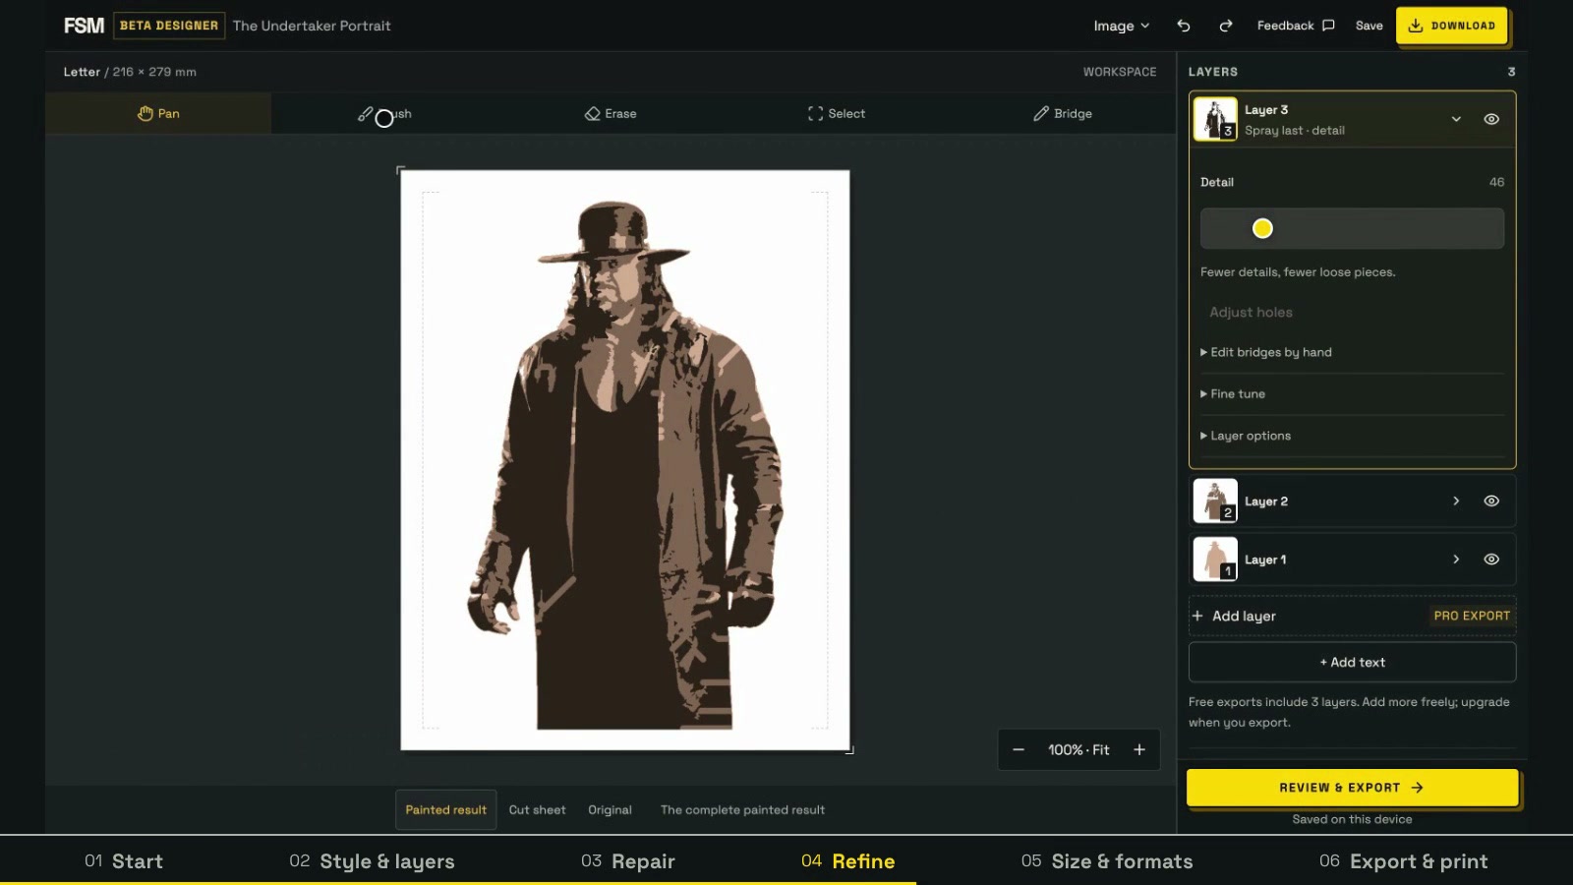Go to step 01 Start
Image resolution: width=1573 pixels, height=885 pixels.
click(x=124, y=861)
